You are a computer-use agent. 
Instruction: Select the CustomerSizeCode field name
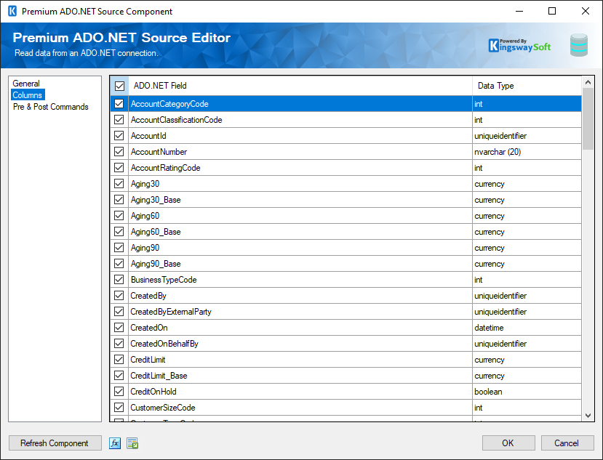(163, 408)
